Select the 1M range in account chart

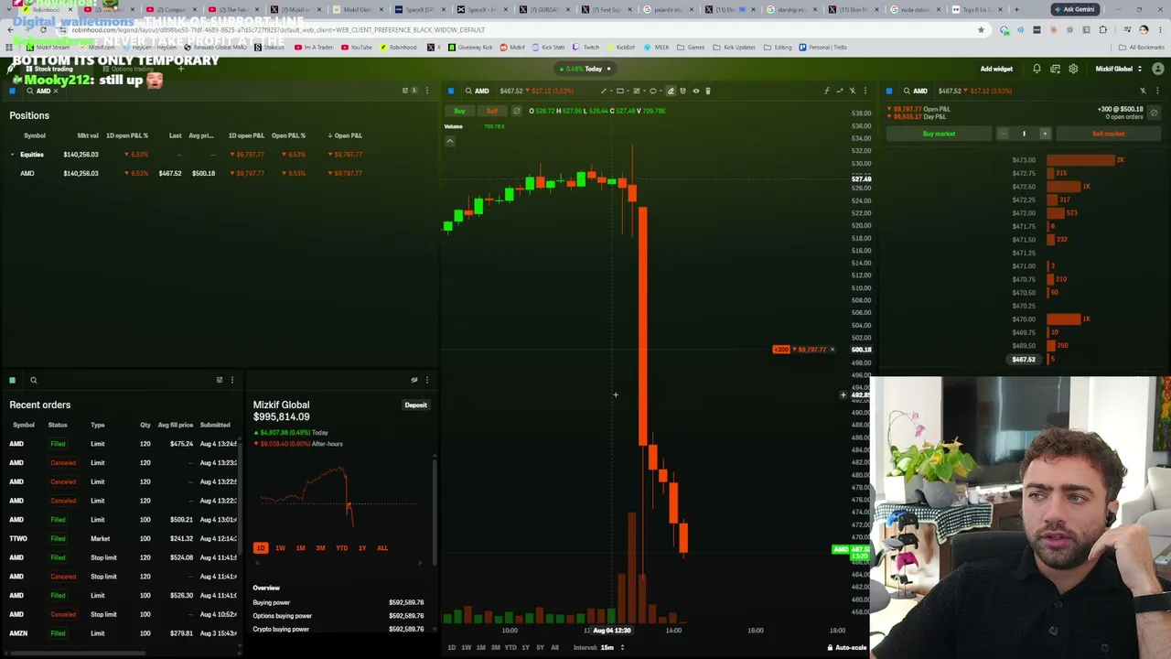pyautogui.click(x=300, y=548)
